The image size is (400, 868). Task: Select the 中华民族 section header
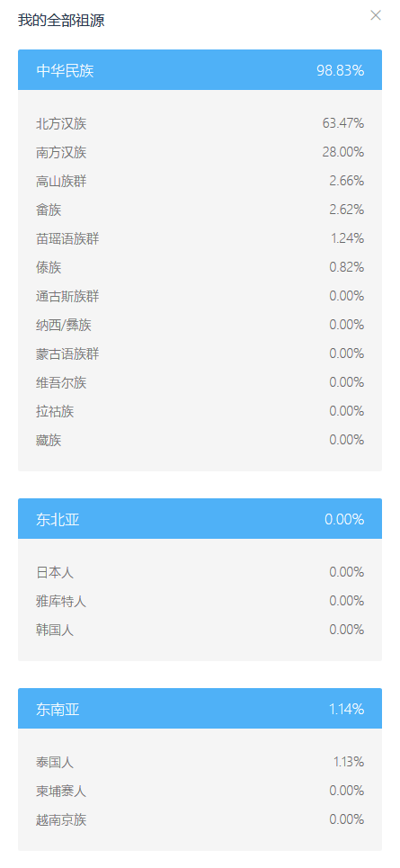pos(200,70)
